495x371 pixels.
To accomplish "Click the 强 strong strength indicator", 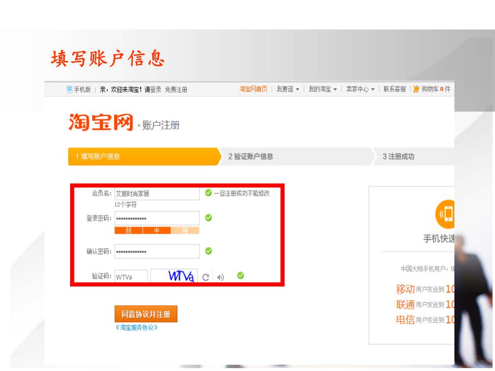I will coord(185,230).
